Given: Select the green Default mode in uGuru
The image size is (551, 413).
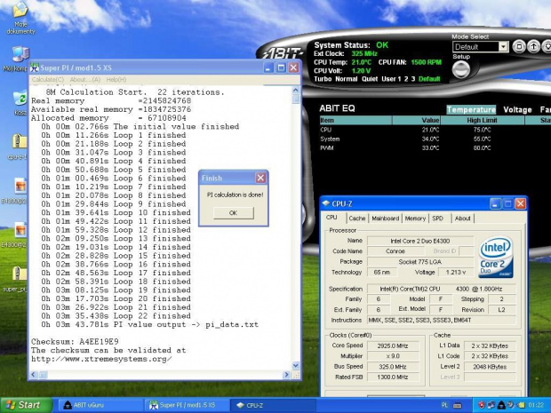Looking at the screenshot, I should [429, 79].
